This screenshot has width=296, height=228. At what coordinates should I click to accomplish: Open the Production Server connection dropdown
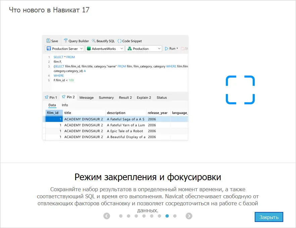tap(64, 48)
